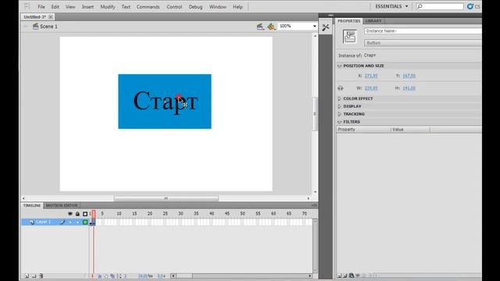Click the stage vertical scrollbar down arrow
Screen dimensions: 500x281
(315, 192)
